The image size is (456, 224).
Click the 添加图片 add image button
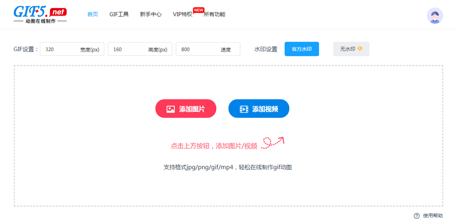186,109
